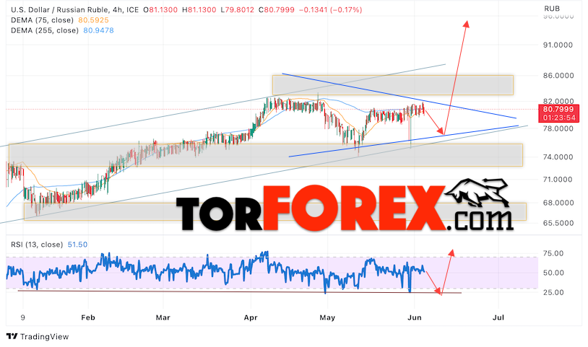This screenshot has height=347, width=588.
Task: Click the open price O81.1300
Action: coord(160,9)
